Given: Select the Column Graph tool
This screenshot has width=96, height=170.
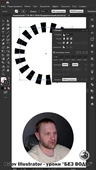Looking at the screenshot, I should pyautogui.click(x=3, y=66).
